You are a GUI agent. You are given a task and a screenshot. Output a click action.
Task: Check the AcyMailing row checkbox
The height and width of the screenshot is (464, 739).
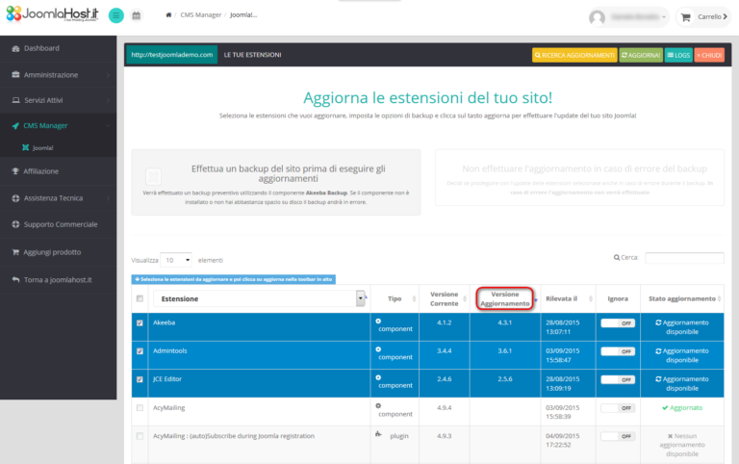[140, 407]
